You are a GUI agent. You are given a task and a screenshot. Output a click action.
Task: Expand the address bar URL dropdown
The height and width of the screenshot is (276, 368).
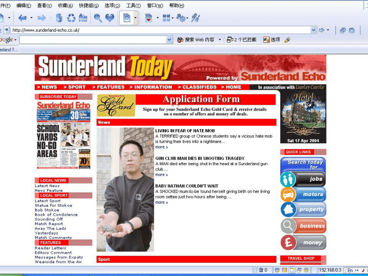[313, 30]
